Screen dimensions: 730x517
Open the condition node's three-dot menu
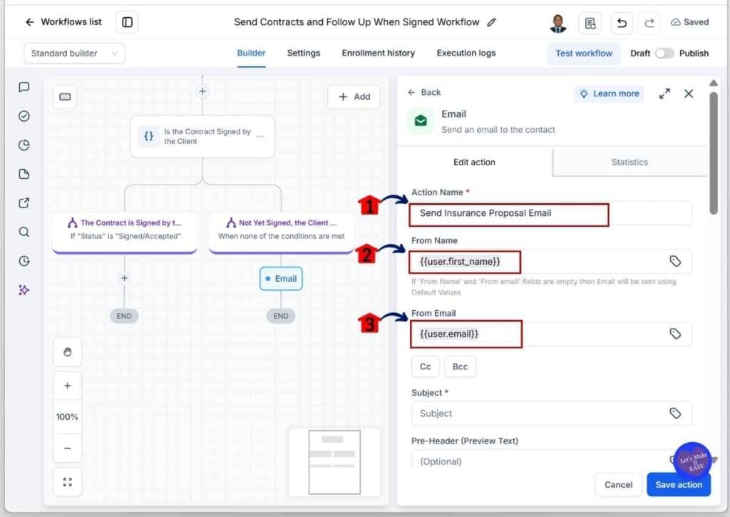(x=260, y=136)
